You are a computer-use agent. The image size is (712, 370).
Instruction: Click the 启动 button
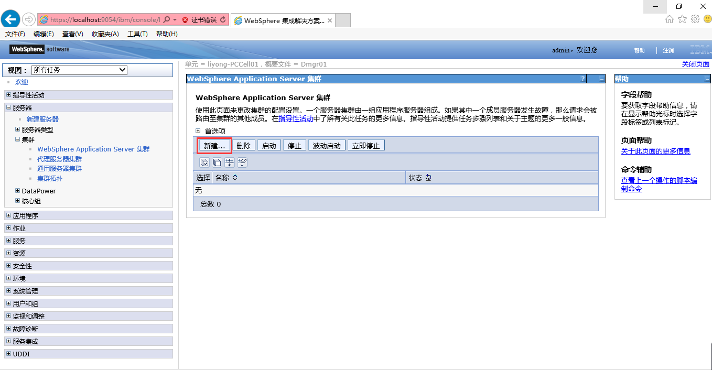click(269, 145)
